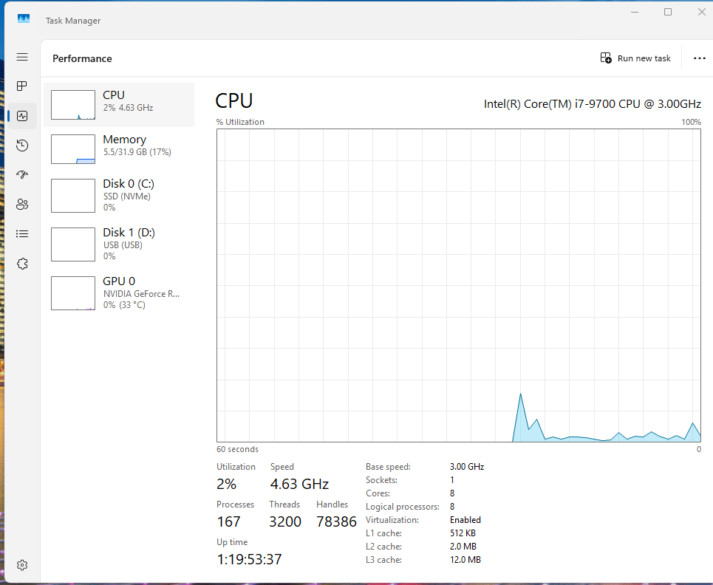Click the L2 cache 2.0 MB value
This screenshot has width=713, height=585.
pyautogui.click(x=463, y=547)
